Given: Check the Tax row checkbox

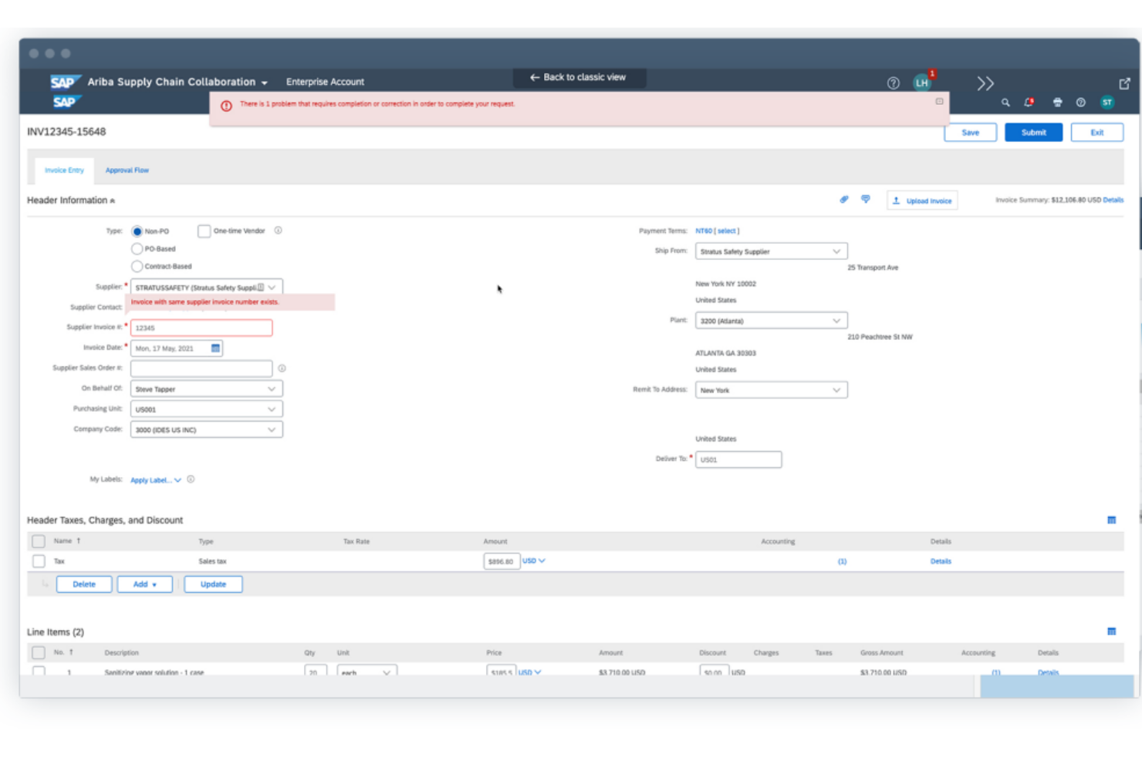Looking at the screenshot, I should pos(39,561).
